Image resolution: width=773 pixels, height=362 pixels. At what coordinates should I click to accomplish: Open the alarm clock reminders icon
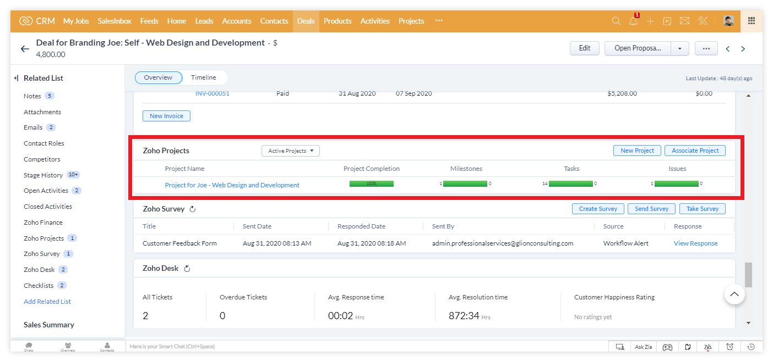730,347
